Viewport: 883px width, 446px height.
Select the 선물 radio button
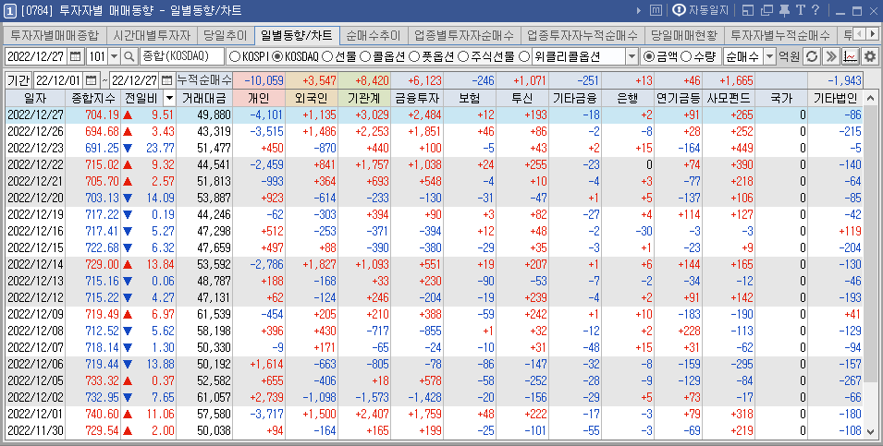tap(327, 56)
